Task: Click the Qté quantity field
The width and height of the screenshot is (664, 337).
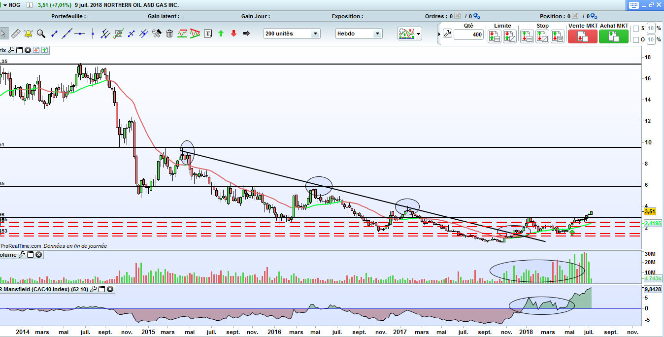Action: [x=468, y=34]
